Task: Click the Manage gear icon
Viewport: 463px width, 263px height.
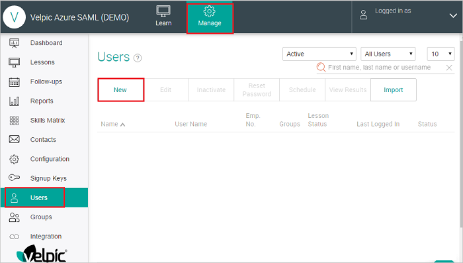Action: pyautogui.click(x=210, y=11)
